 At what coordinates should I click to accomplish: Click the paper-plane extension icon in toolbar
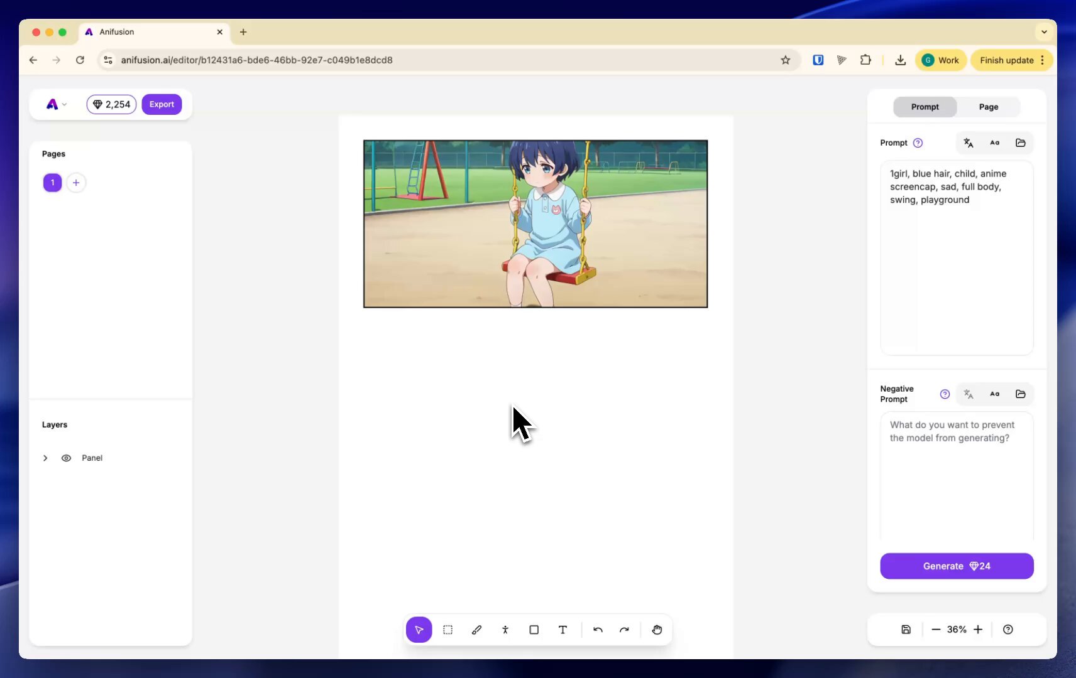(842, 60)
